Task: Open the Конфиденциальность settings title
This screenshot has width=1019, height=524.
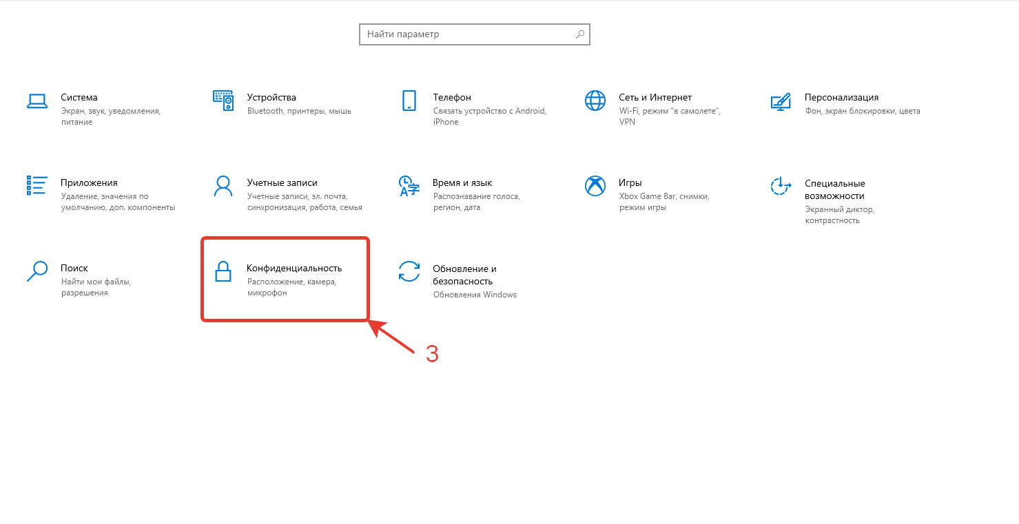Action: tap(294, 268)
